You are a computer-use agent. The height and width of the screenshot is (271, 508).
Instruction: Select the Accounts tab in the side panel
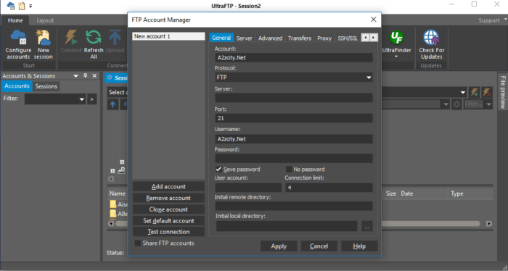coord(17,86)
